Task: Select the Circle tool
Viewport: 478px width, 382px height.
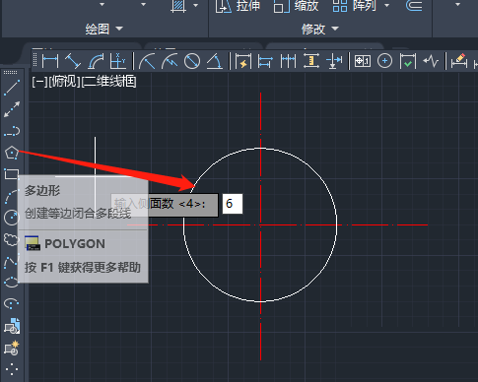Action: point(12,218)
